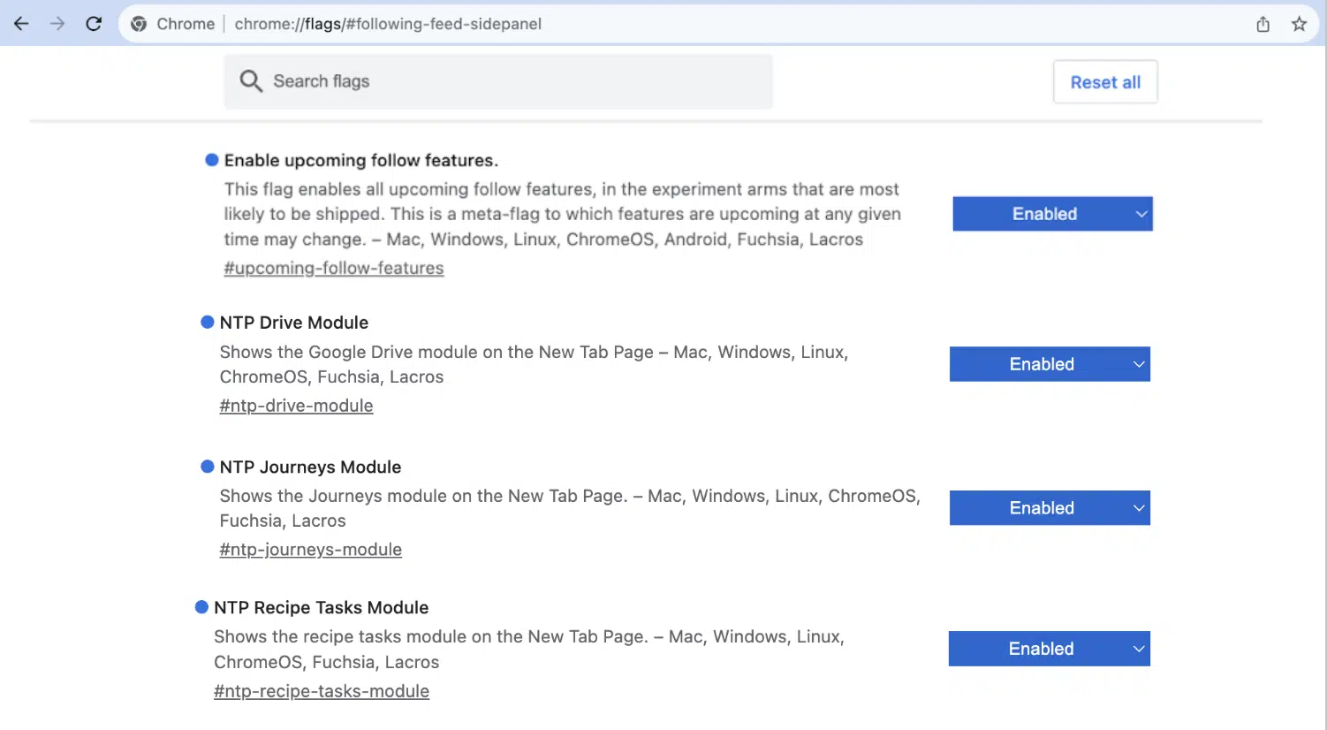Click the magnifier icon in Search flags

coord(251,81)
